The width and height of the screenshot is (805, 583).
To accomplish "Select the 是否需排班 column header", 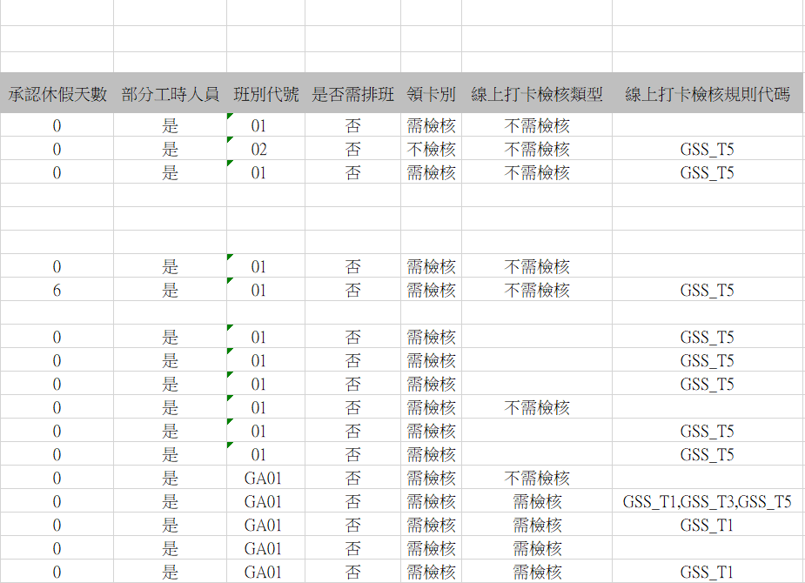I will click(x=352, y=94).
